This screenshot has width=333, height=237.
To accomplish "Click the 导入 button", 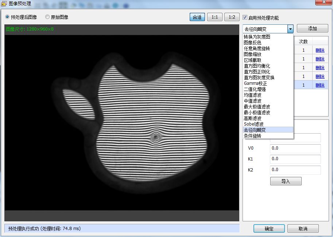I will click(x=286, y=181).
